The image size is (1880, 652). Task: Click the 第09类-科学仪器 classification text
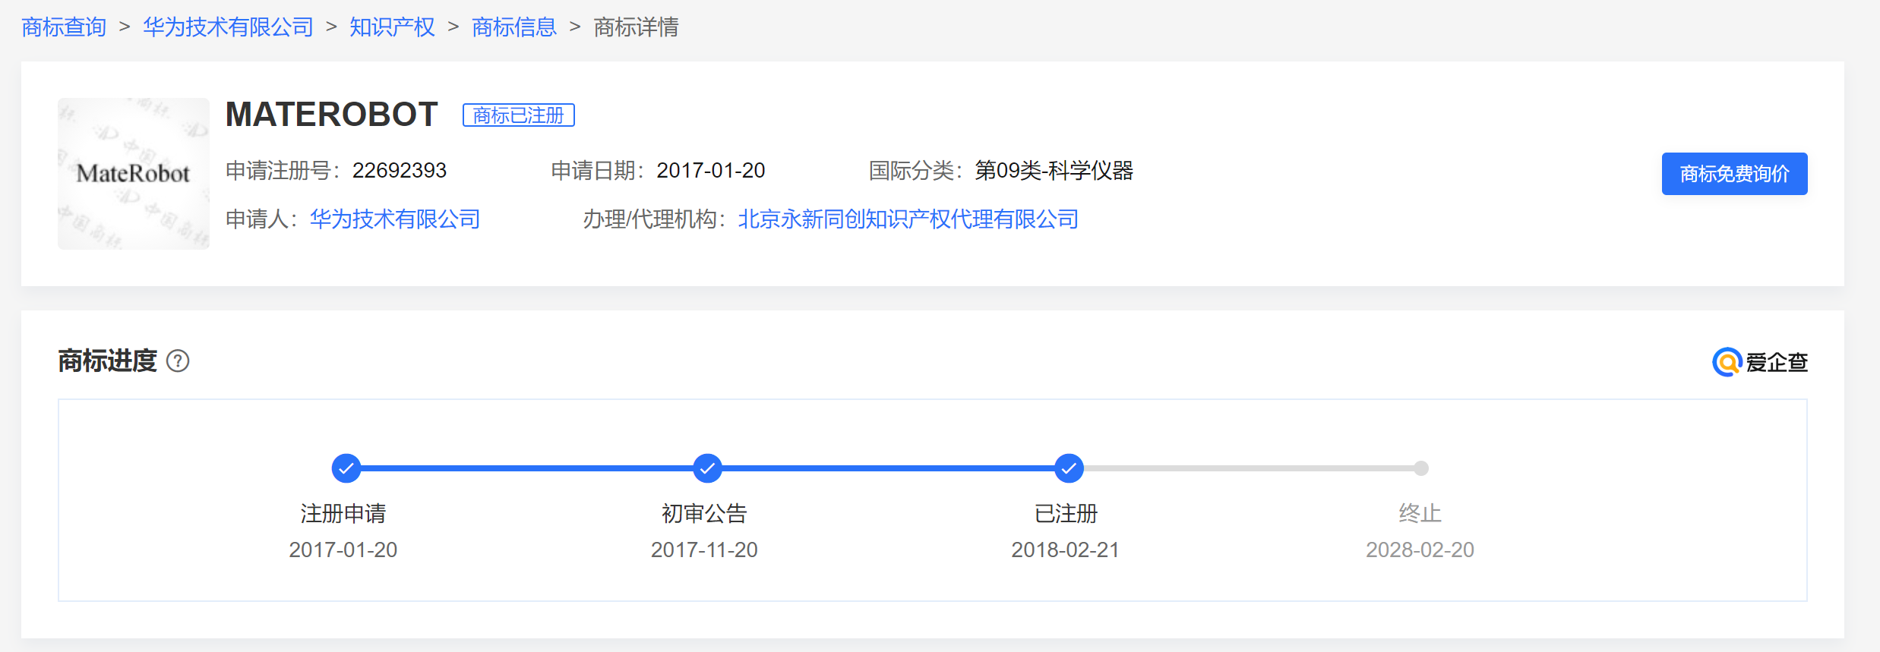click(1054, 171)
